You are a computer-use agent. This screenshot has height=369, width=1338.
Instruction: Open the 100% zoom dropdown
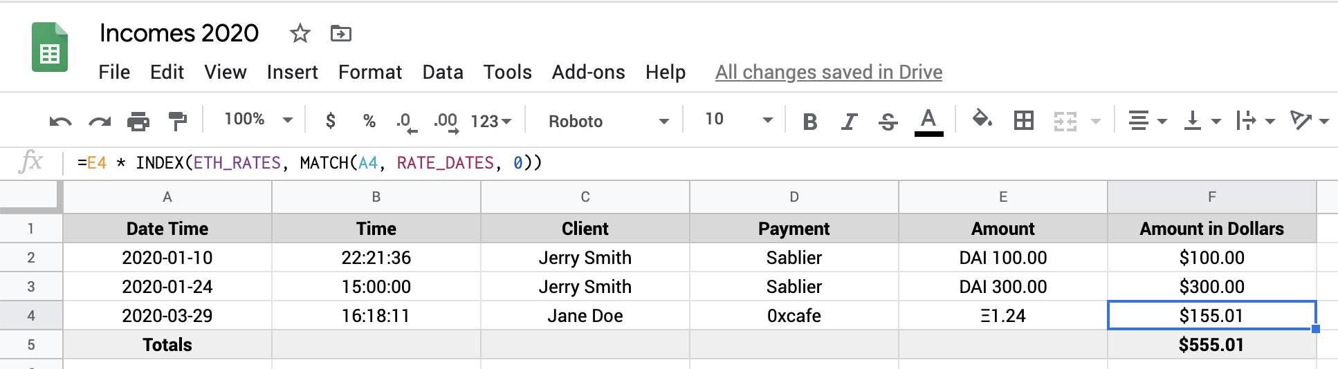(258, 120)
